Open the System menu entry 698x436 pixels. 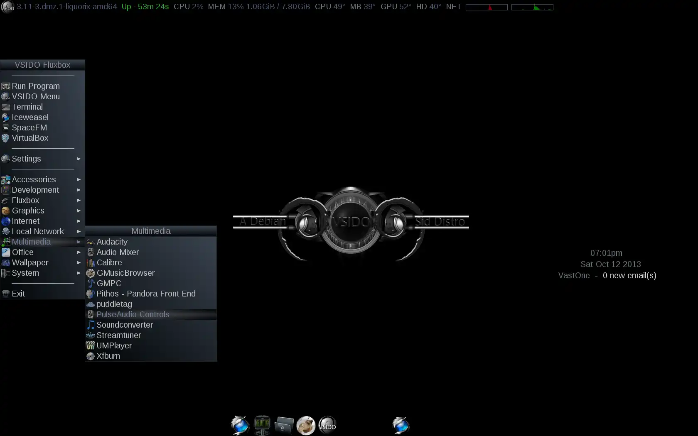[42, 273]
